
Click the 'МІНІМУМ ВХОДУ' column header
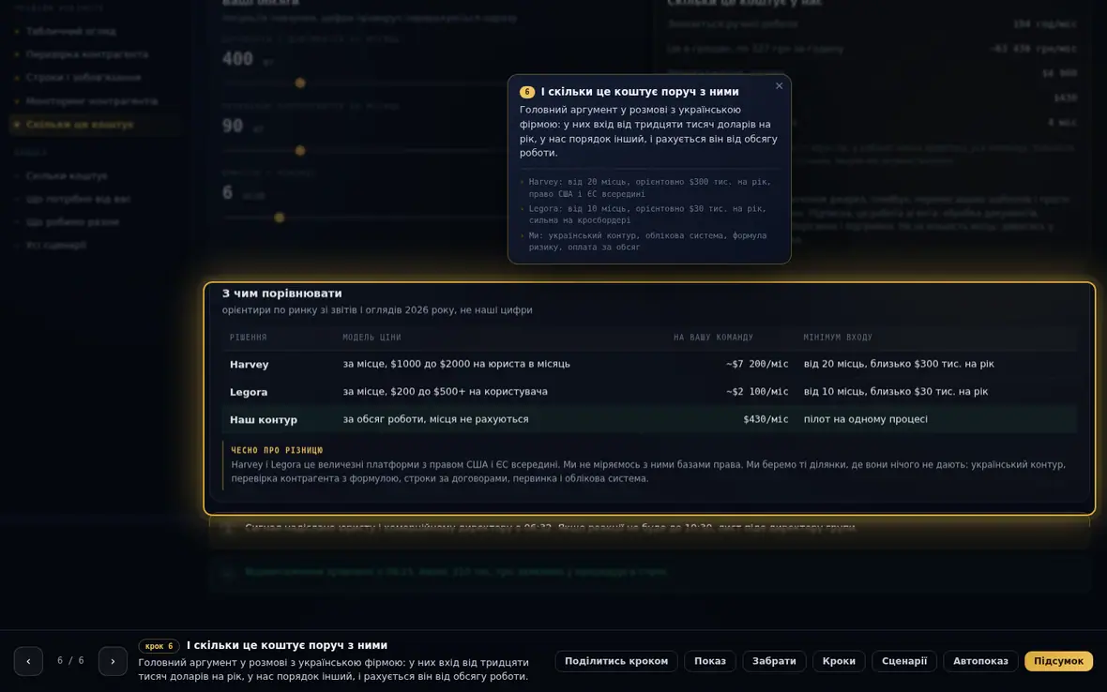click(838, 338)
